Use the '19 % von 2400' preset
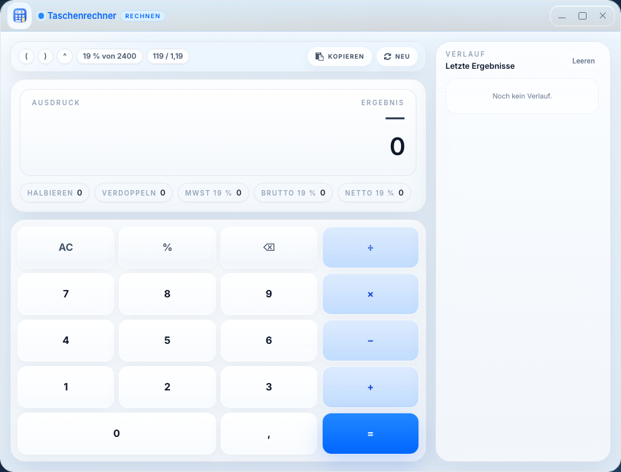Image resolution: width=621 pixels, height=472 pixels. point(109,57)
